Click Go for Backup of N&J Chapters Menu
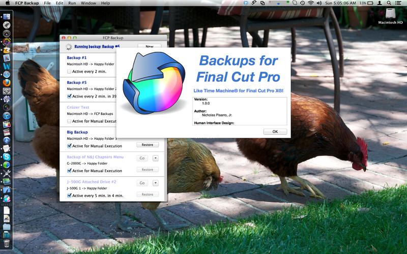Viewport: 407px width, 254px height. (142, 158)
